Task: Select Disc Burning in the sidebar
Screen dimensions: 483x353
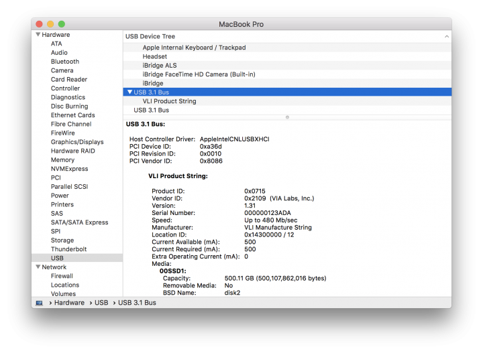Action: pyautogui.click(x=69, y=106)
